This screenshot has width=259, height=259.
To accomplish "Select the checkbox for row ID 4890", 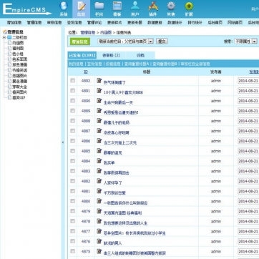I will pyautogui.click(x=73, y=101).
